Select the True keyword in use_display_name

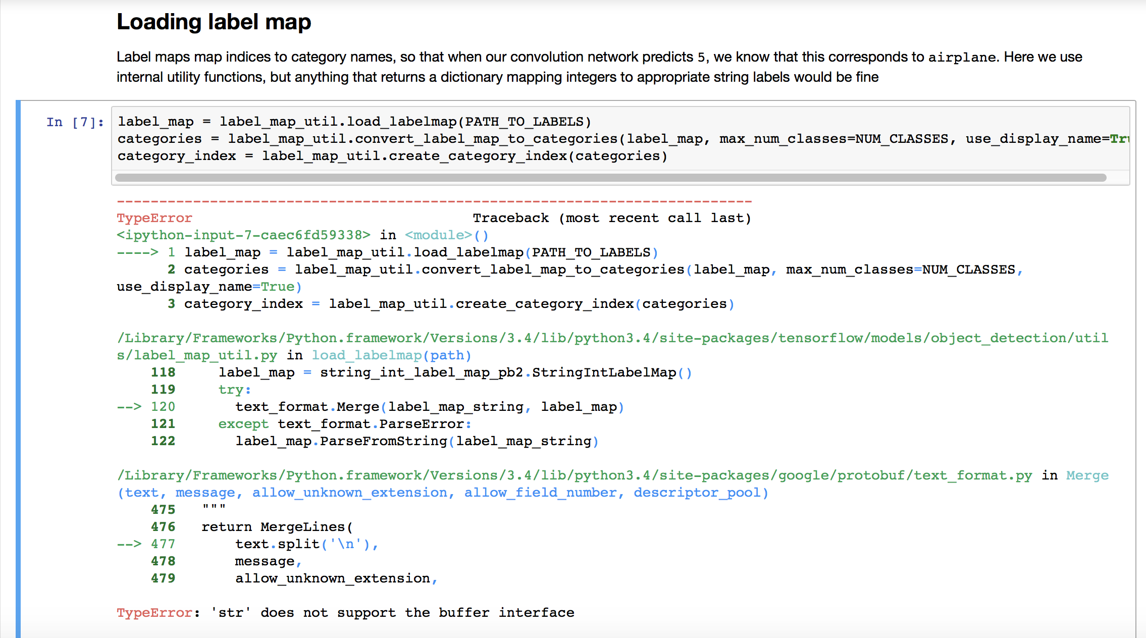pyautogui.click(x=277, y=286)
